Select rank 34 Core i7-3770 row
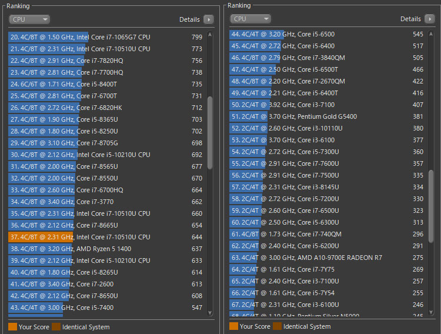 (106, 202)
